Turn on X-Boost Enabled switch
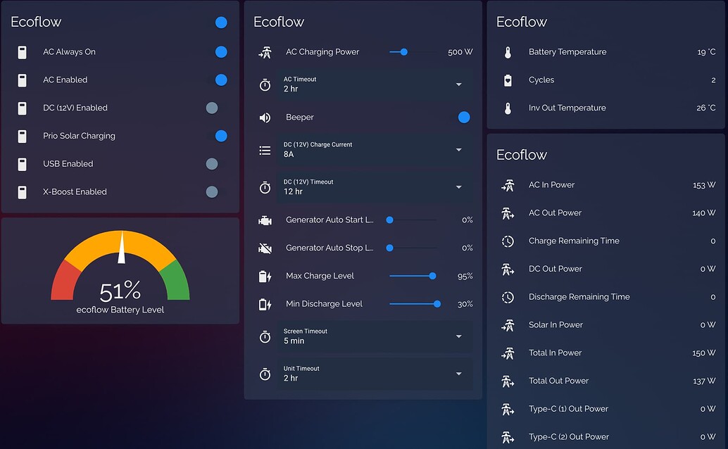The image size is (728, 449). [x=216, y=191]
